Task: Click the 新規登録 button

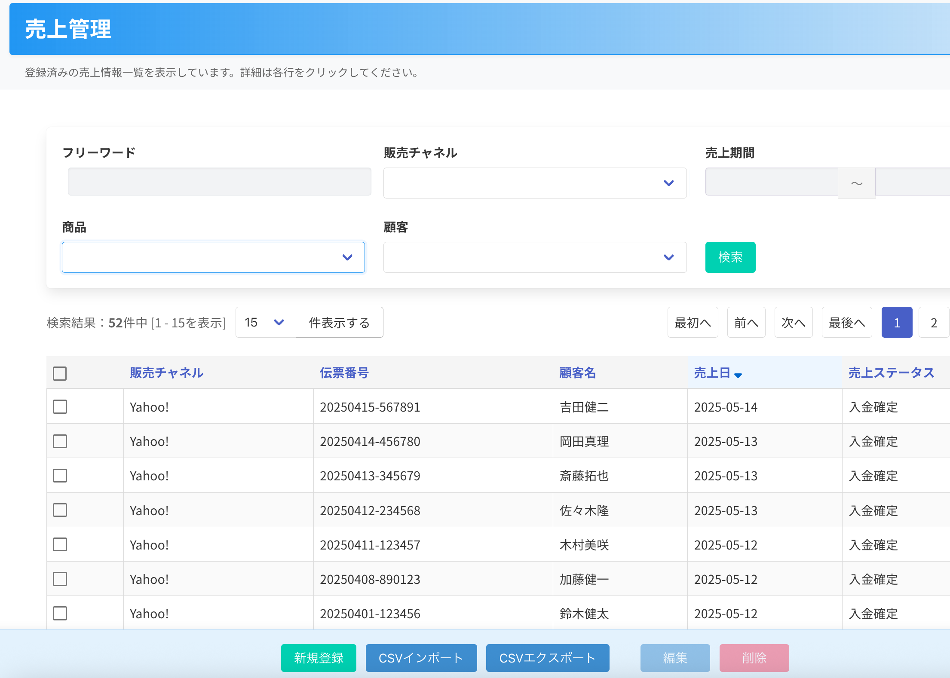Action: pyautogui.click(x=319, y=657)
